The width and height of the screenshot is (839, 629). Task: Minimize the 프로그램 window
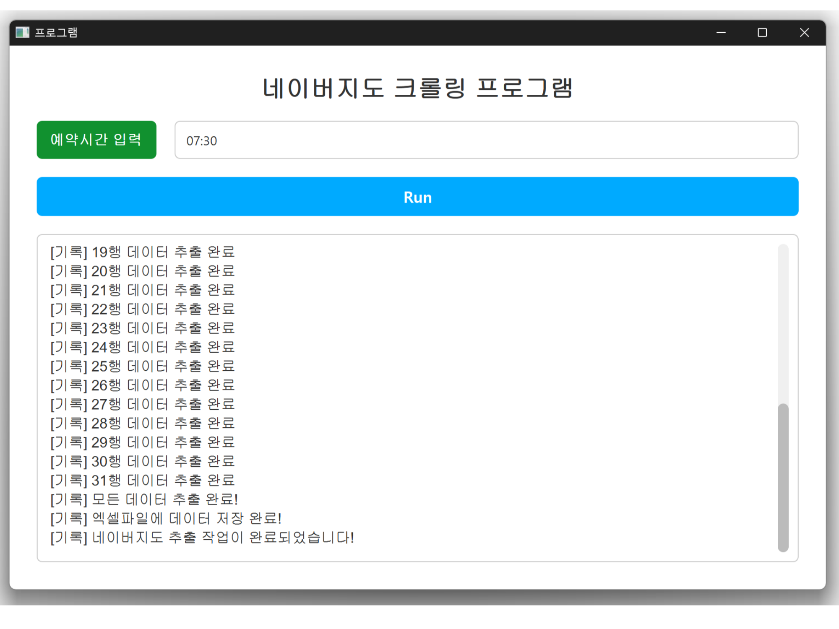[x=721, y=32]
